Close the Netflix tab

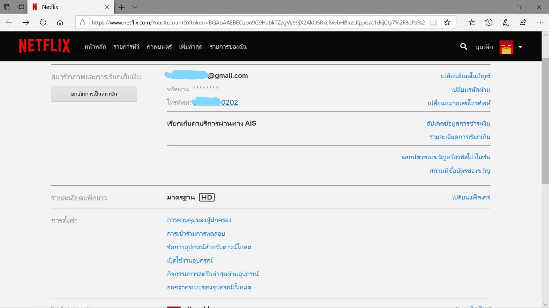[x=107, y=7]
